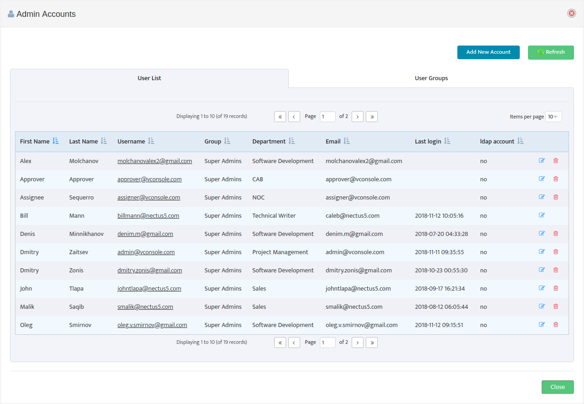Open username link assigner@vconsole.com
Image resolution: width=584 pixels, height=404 pixels.
click(x=149, y=198)
